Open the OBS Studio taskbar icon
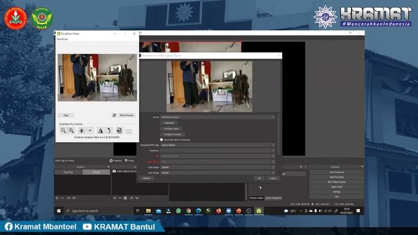418x235 pixels. click(249, 211)
